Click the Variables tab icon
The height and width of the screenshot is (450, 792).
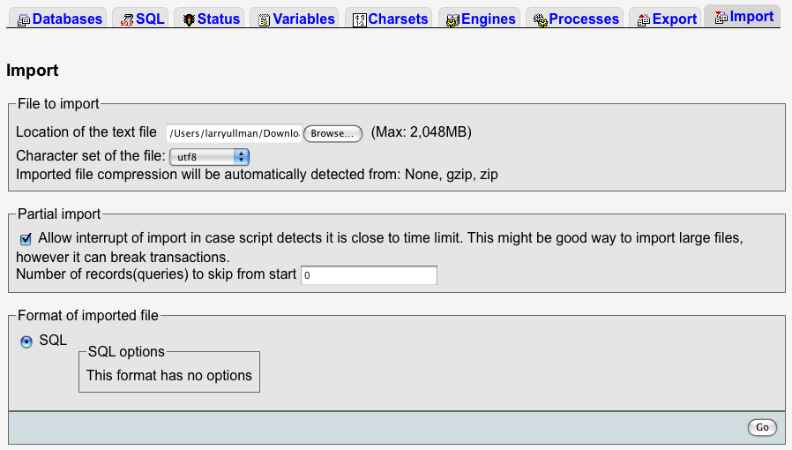tap(265, 19)
